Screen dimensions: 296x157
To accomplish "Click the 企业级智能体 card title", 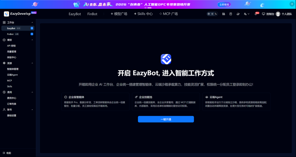I will coord(76,97).
